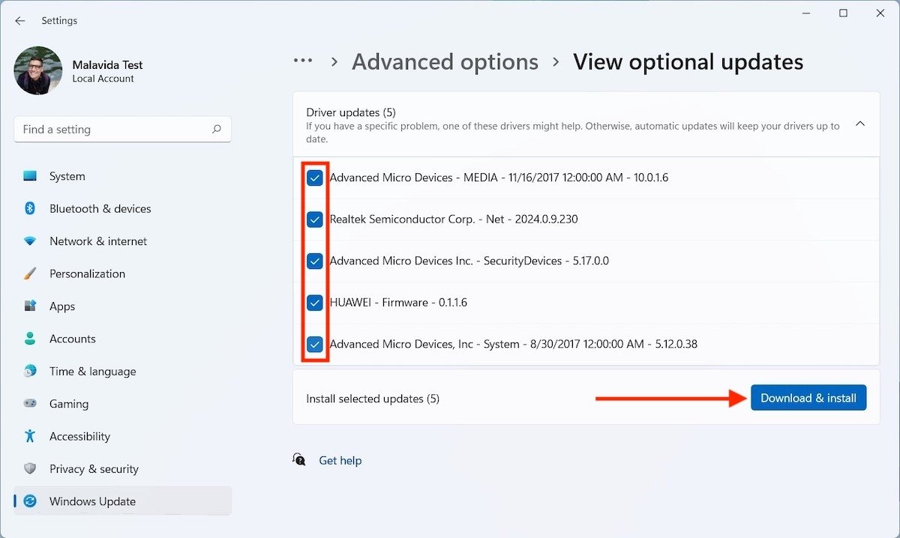Viewport: 900px width, 538px height.
Task: Click the System monitor icon
Action: pyautogui.click(x=30, y=176)
